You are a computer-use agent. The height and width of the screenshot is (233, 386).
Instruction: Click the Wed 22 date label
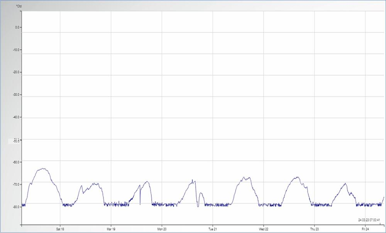[264, 229]
